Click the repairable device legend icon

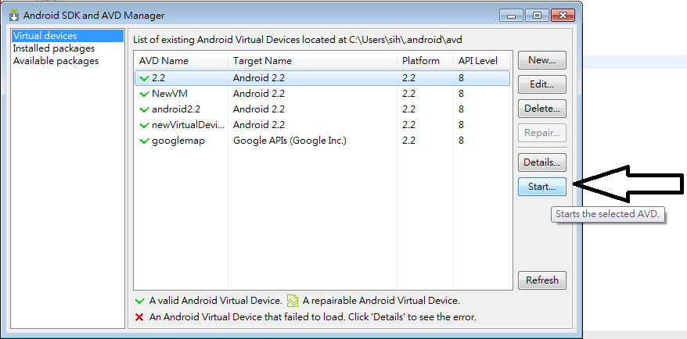click(x=292, y=301)
